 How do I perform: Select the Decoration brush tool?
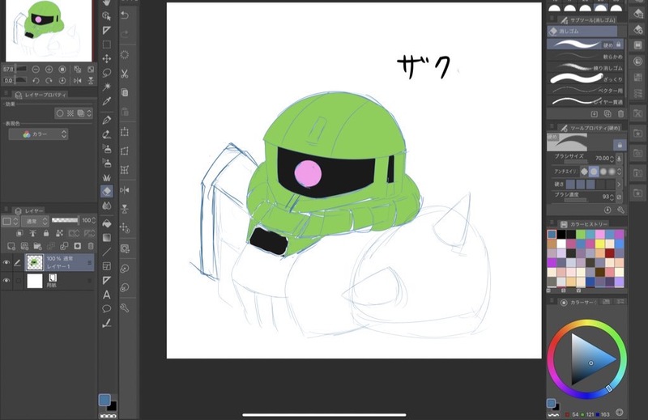pos(107,177)
